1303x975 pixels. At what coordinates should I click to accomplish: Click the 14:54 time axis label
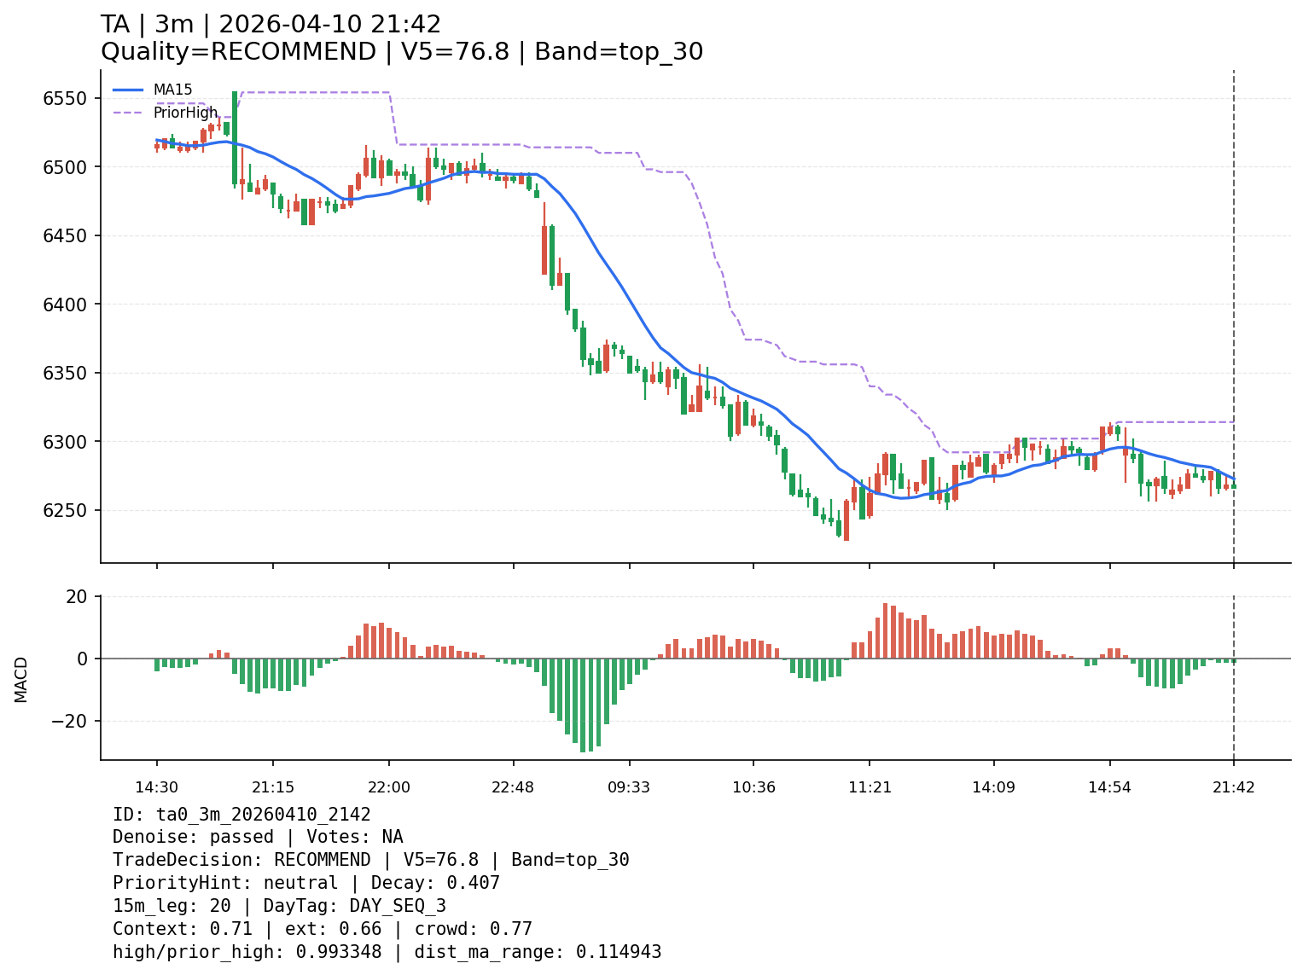[x=1109, y=787]
